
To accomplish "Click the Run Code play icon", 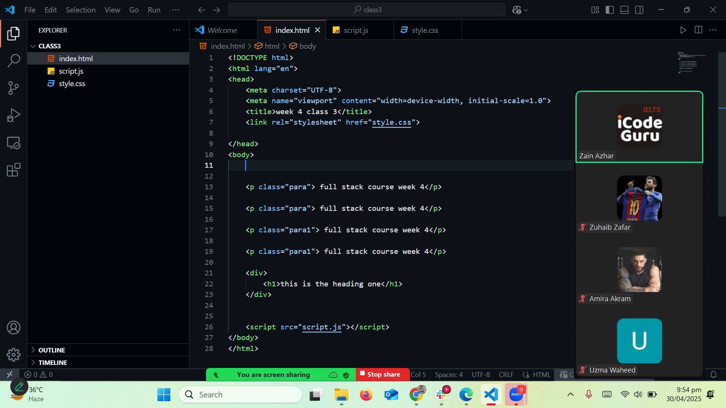I will (x=683, y=30).
